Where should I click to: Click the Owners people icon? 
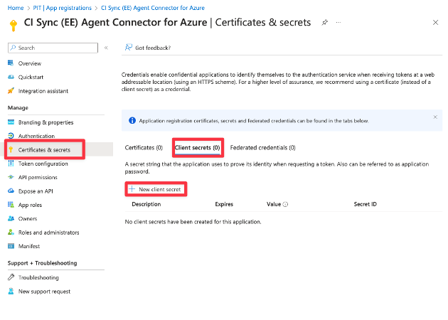coord(11,218)
